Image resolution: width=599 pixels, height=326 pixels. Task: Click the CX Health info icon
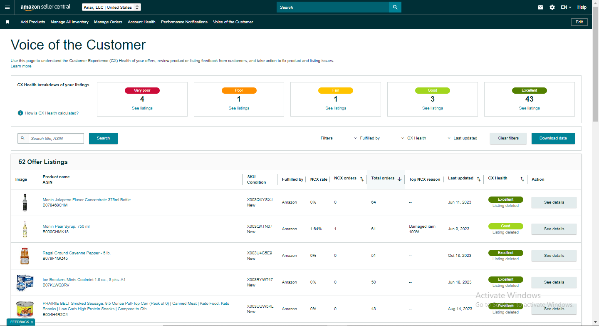(x=20, y=113)
